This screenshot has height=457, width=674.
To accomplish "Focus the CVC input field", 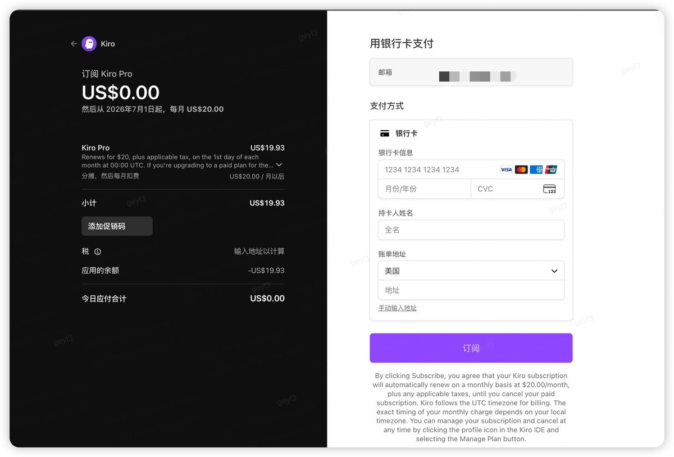I will click(x=517, y=189).
